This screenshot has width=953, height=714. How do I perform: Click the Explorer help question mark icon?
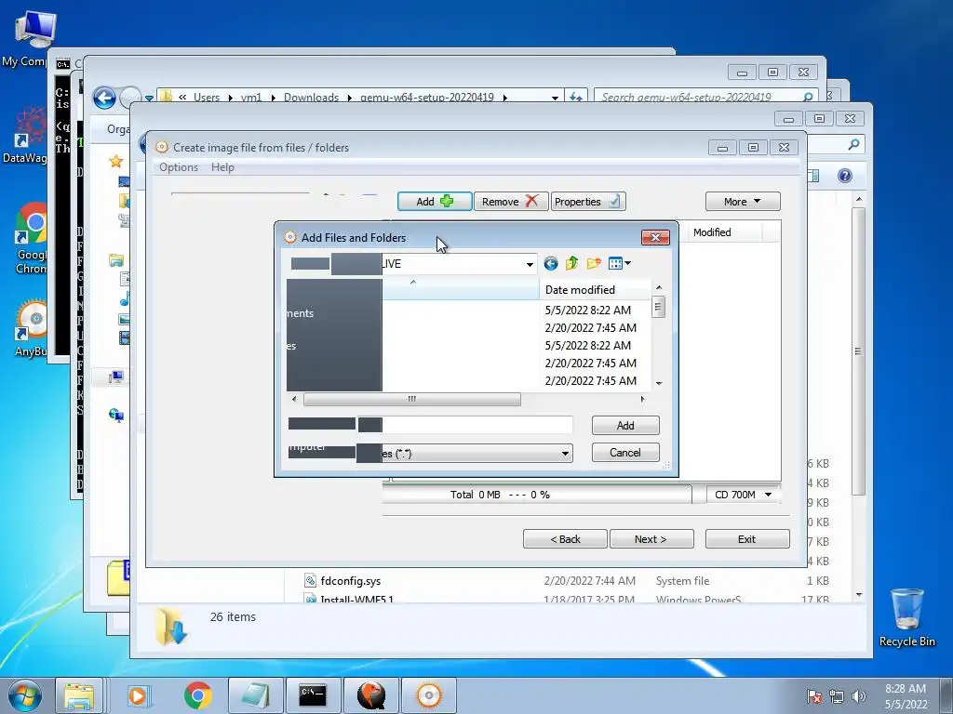(845, 176)
